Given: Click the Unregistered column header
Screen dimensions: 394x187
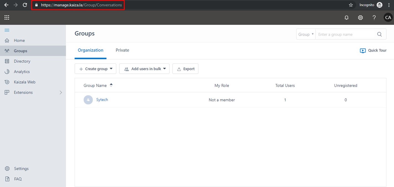Looking at the screenshot, I should pos(346,86).
